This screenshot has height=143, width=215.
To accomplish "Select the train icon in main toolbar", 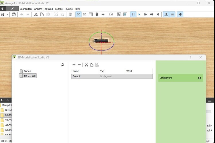I will pyautogui.click(x=97, y=14).
